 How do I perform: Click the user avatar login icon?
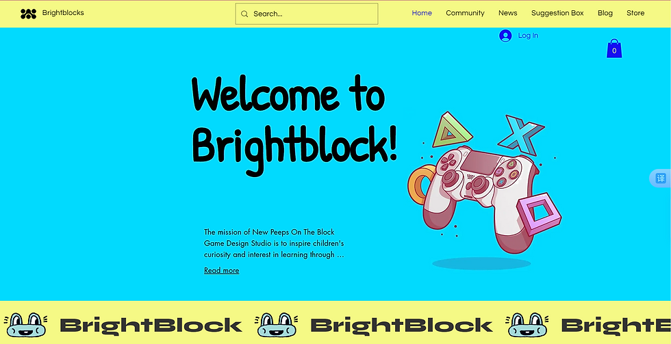coord(505,36)
